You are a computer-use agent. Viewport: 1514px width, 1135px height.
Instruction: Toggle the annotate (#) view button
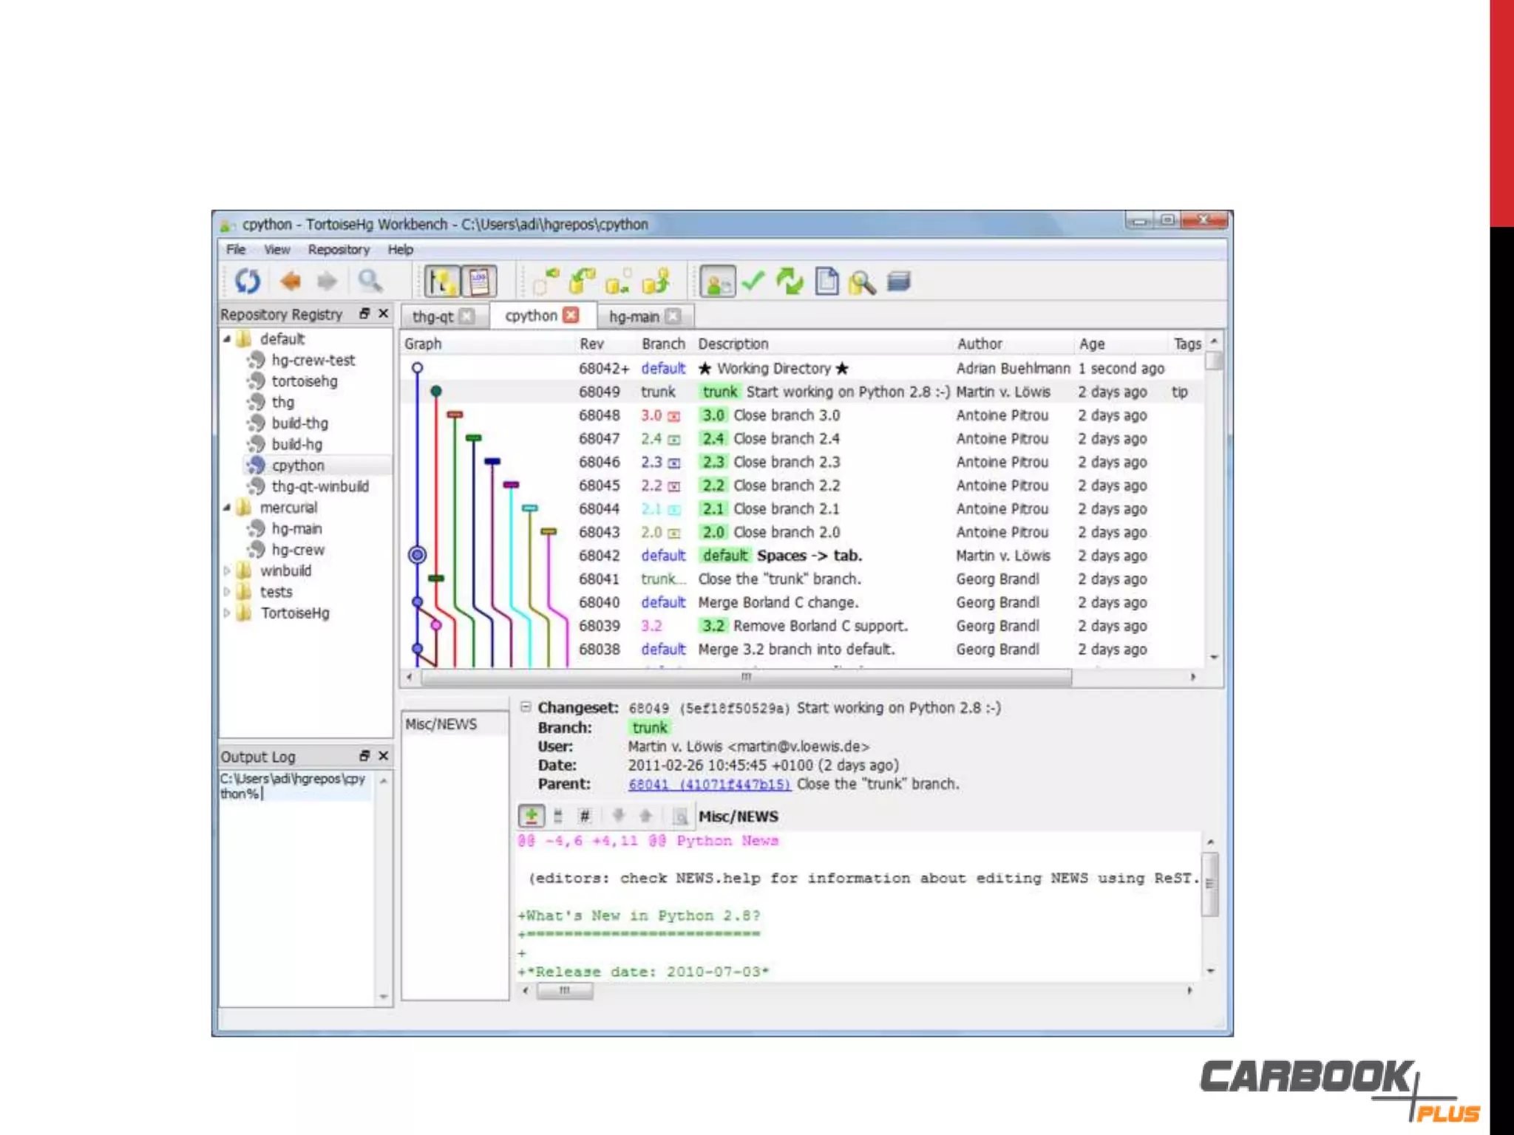click(x=584, y=816)
